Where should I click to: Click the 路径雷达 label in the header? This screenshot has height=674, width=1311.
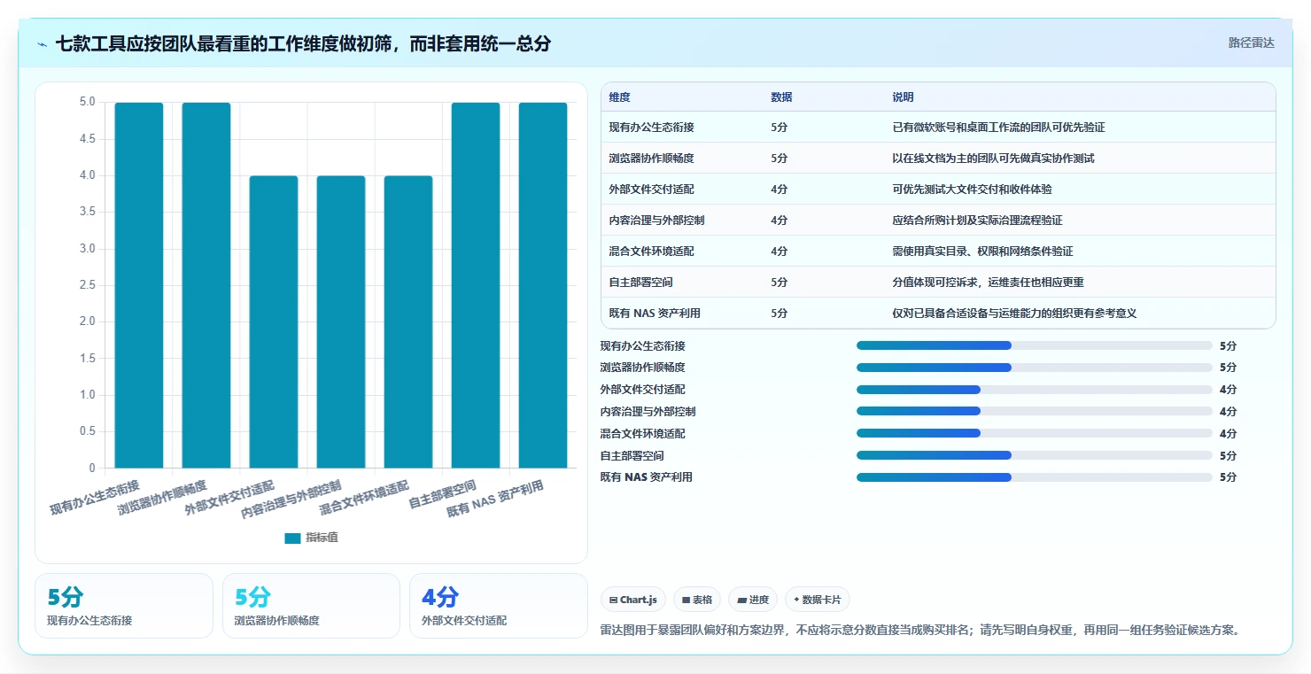(1252, 43)
